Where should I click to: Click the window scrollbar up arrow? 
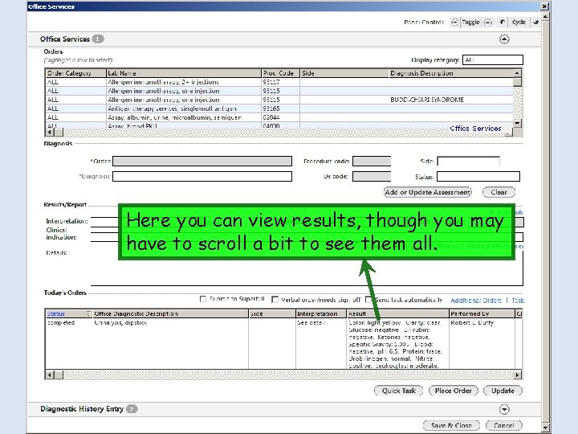546,17
